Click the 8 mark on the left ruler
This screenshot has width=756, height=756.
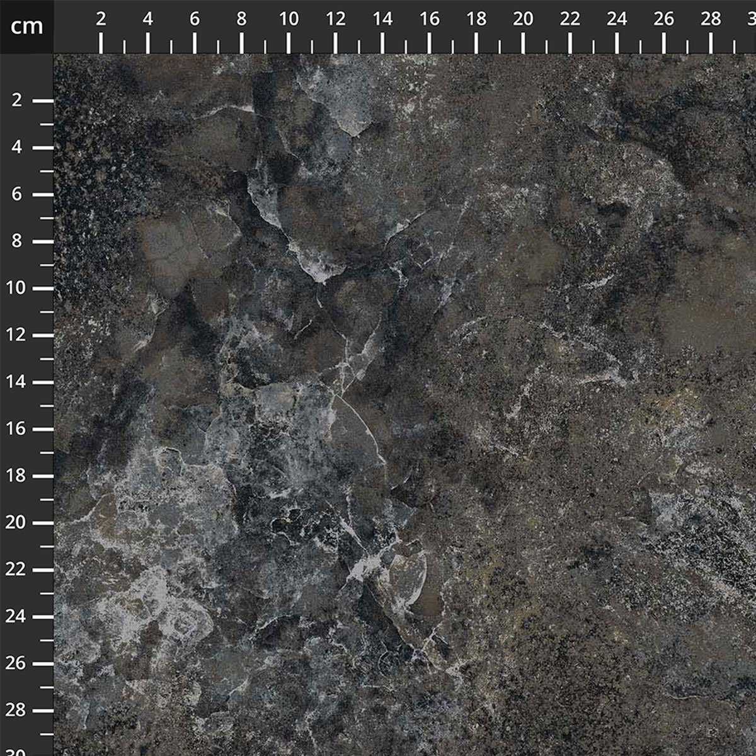coord(17,241)
